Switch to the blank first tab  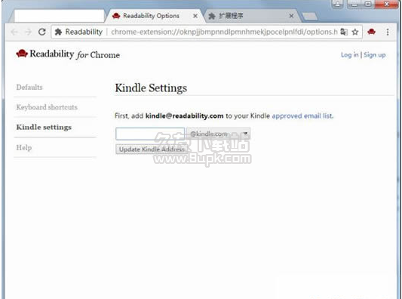(x=60, y=16)
